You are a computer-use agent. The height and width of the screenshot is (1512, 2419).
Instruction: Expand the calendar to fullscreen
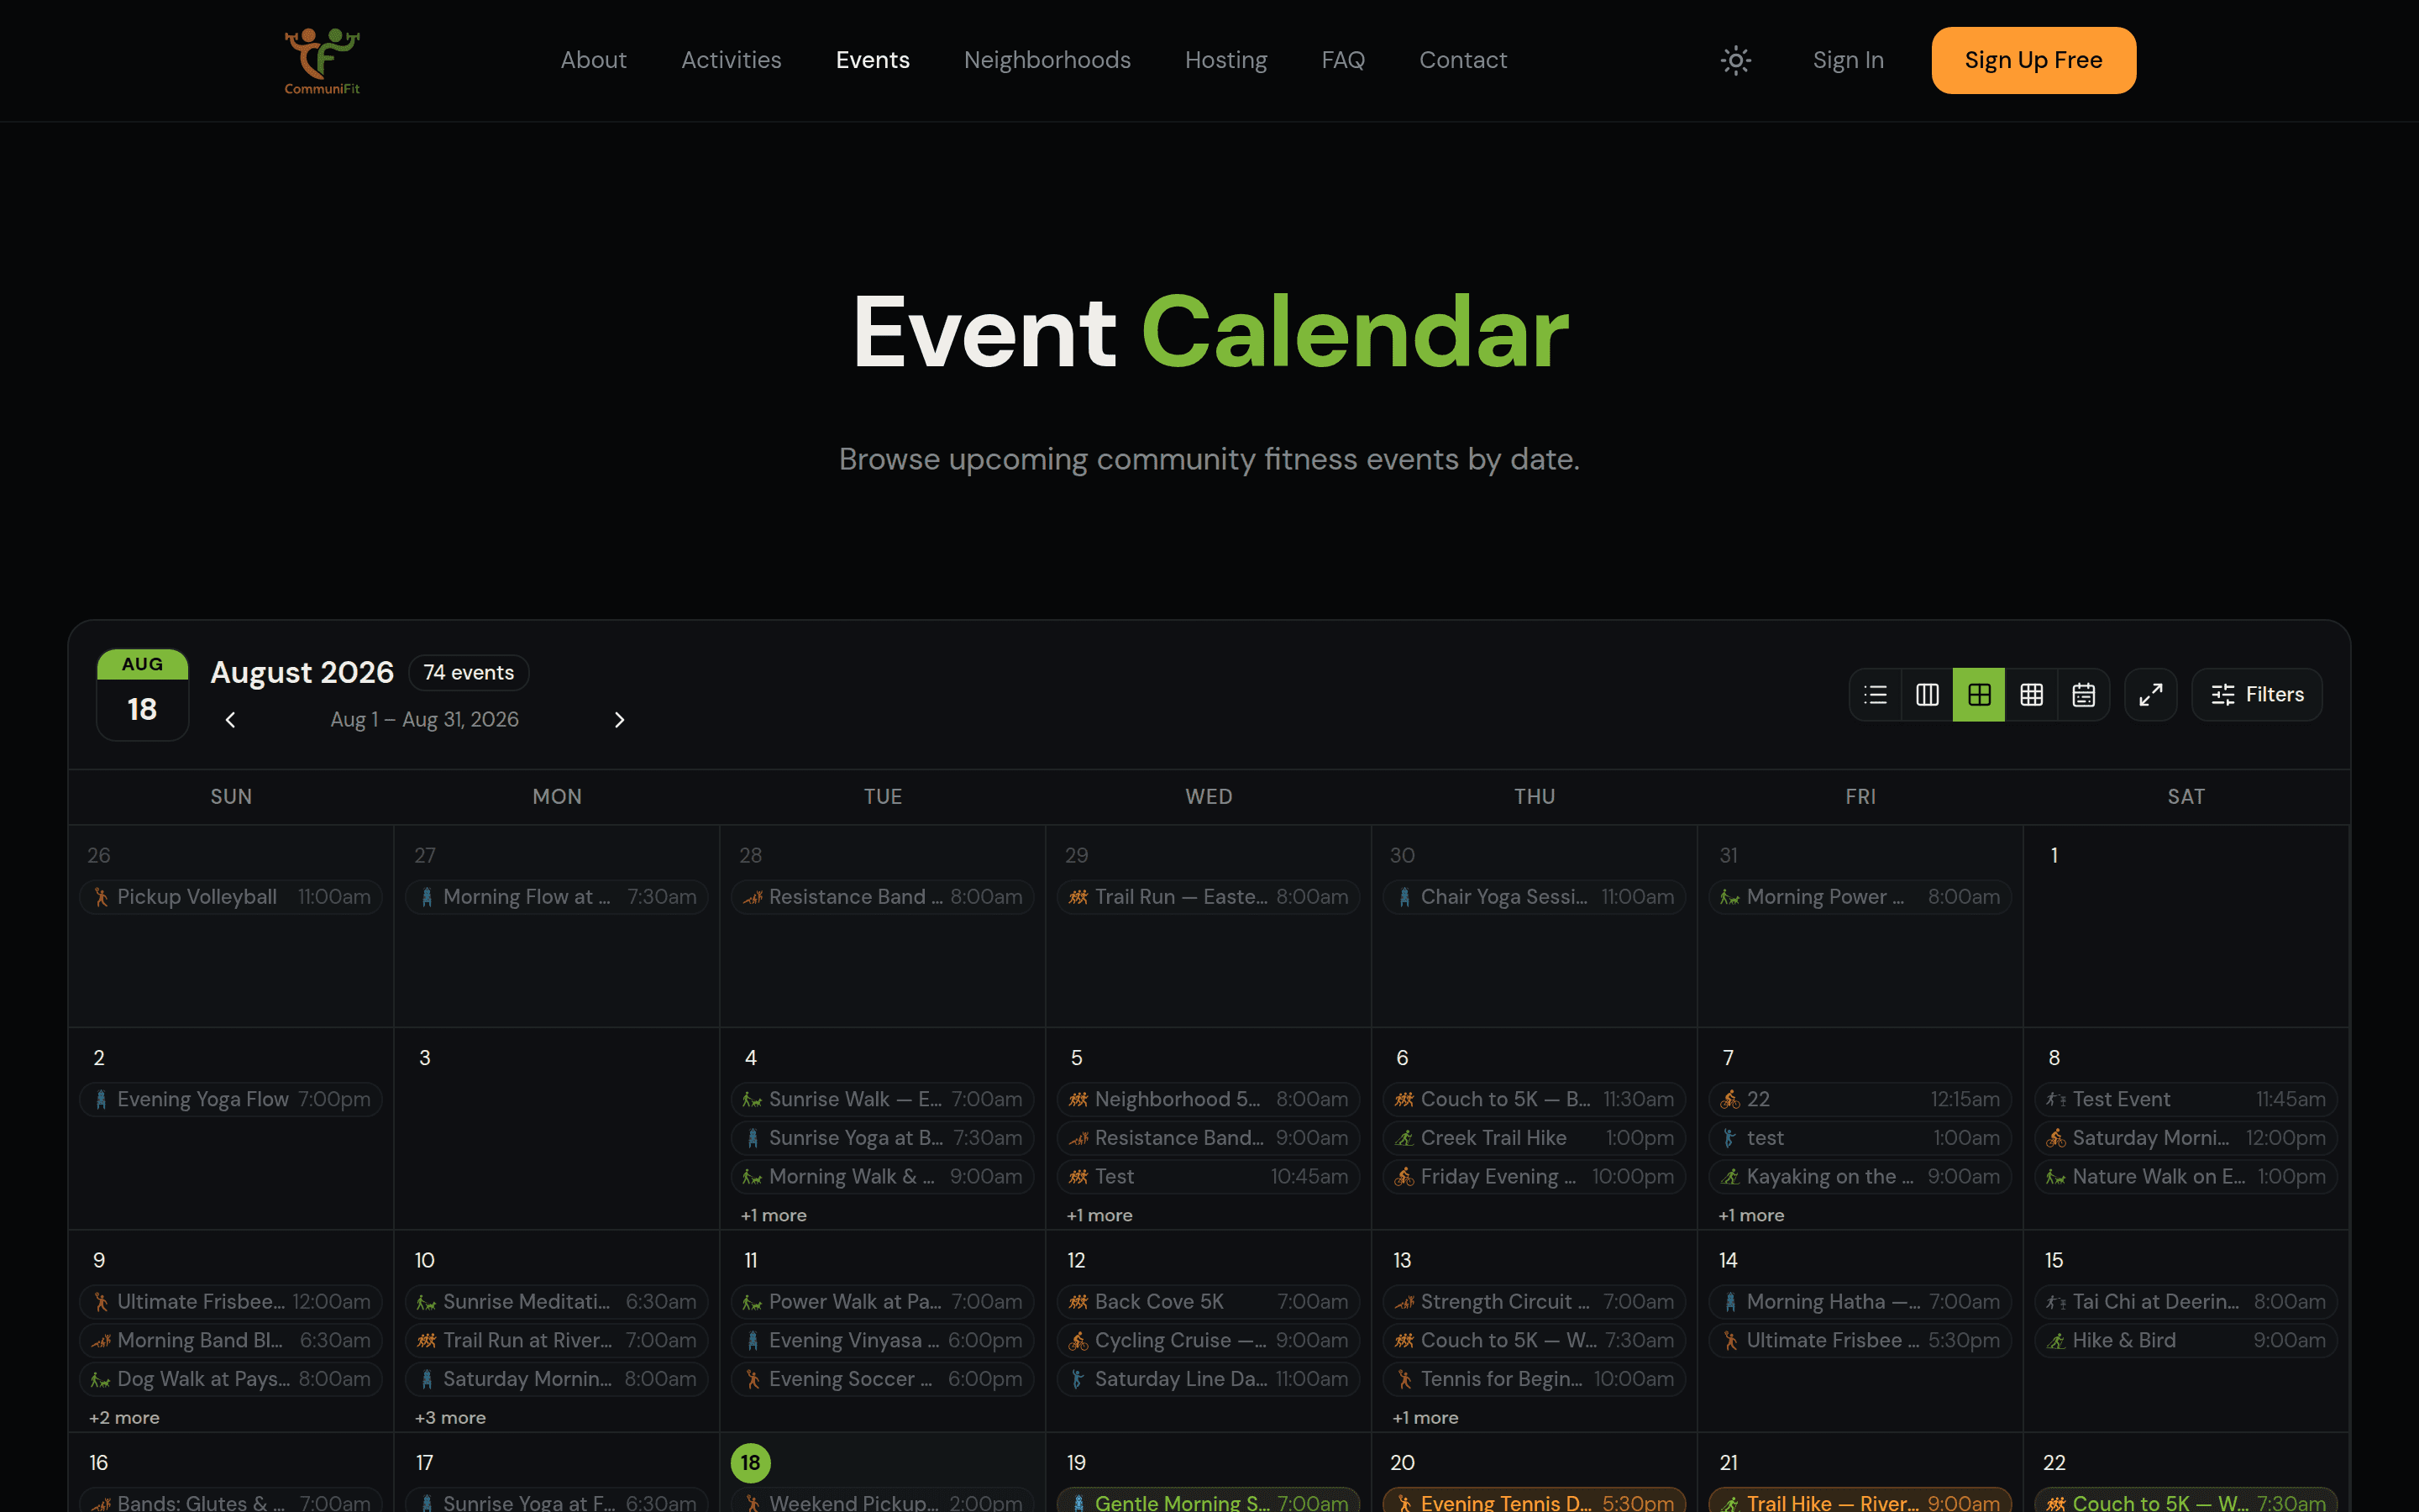pyautogui.click(x=2151, y=695)
